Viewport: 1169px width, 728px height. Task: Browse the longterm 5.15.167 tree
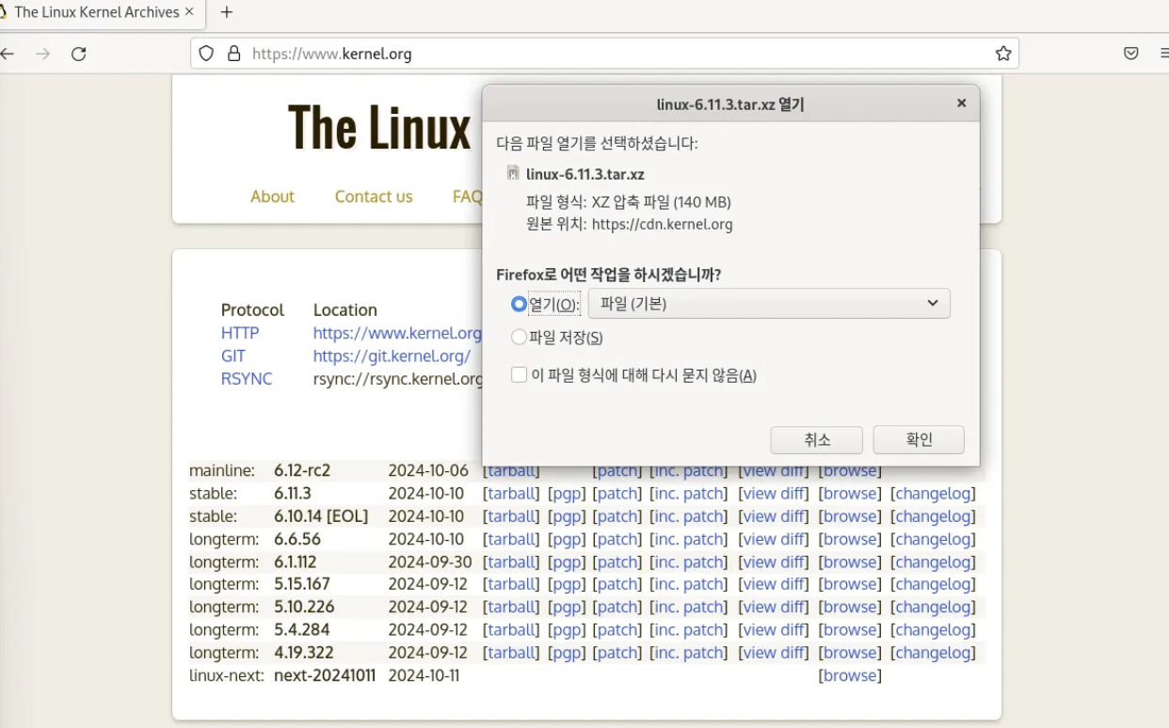(x=851, y=584)
